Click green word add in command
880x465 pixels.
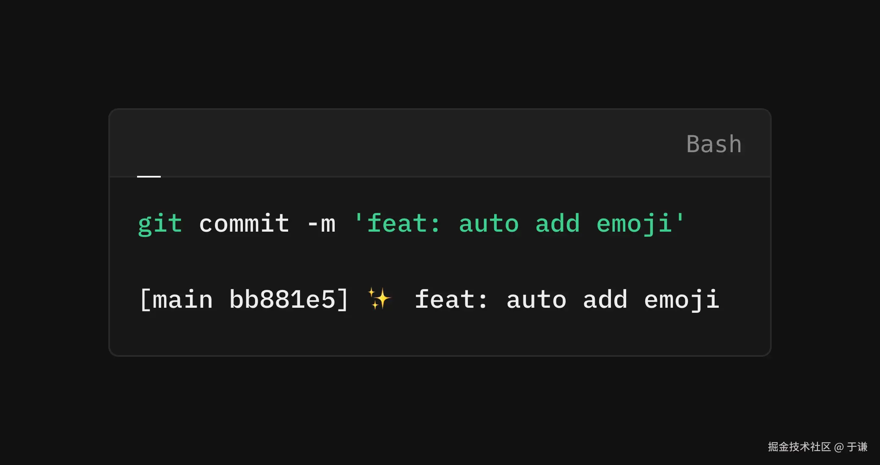[x=558, y=224]
